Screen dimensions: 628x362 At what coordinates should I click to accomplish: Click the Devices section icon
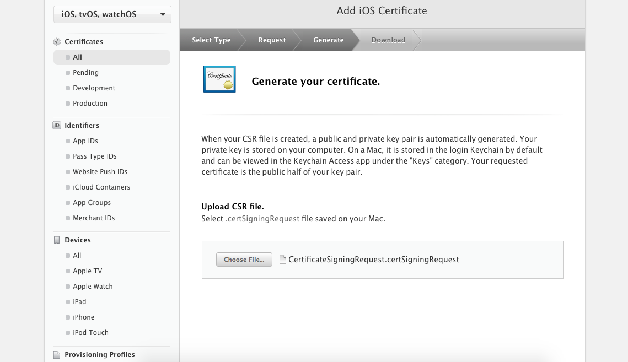click(57, 240)
